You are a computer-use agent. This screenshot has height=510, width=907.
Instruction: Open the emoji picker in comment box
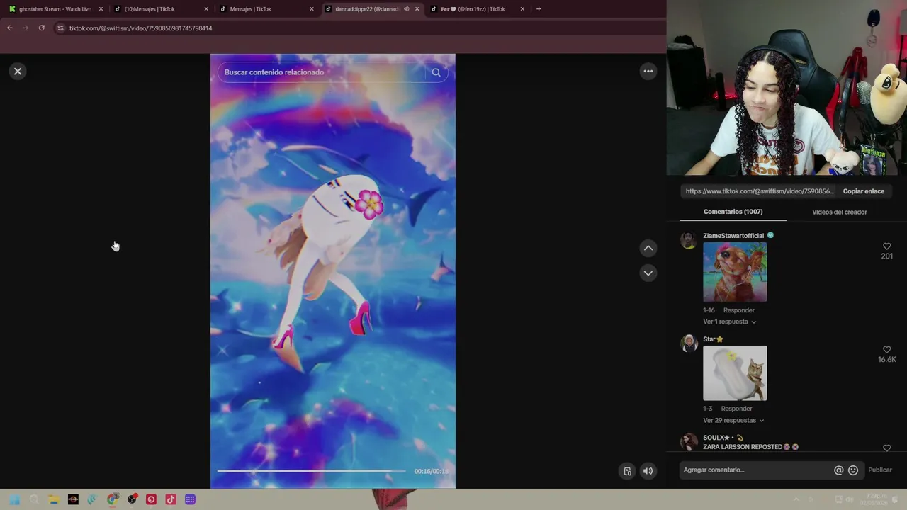(x=853, y=470)
